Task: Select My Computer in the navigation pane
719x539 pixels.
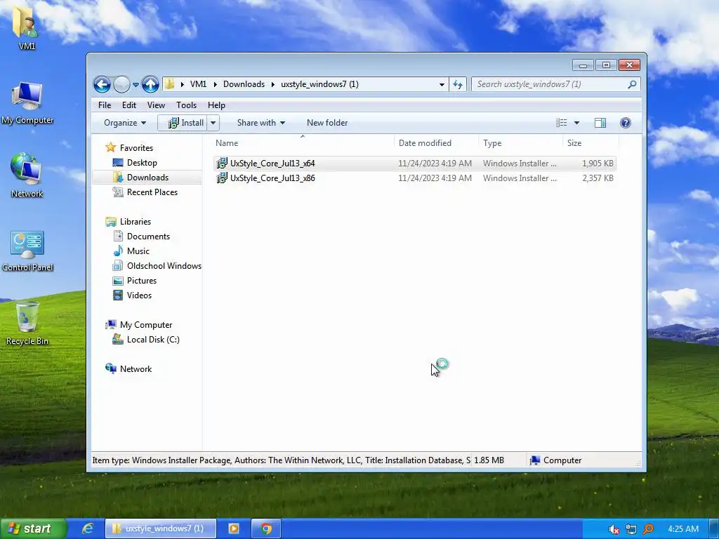Action: tap(146, 324)
